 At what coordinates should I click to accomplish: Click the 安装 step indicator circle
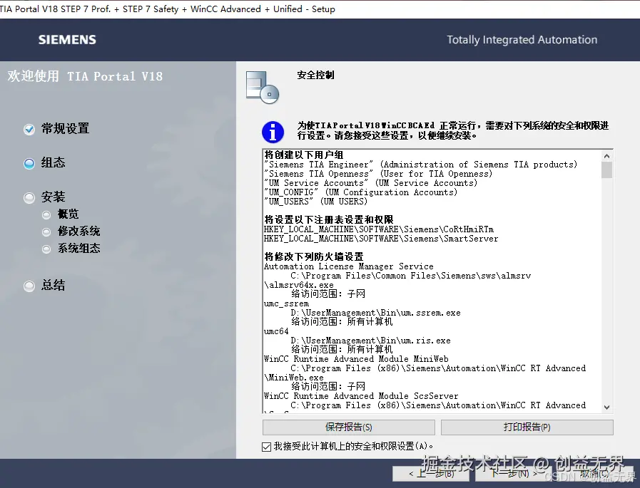tap(29, 198)
